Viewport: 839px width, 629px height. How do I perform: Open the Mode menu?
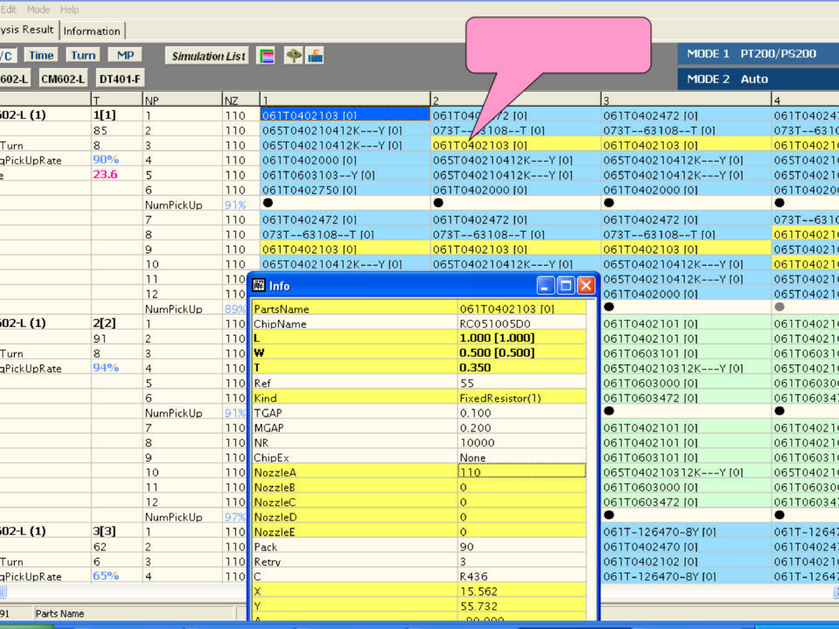coord(38,9)
